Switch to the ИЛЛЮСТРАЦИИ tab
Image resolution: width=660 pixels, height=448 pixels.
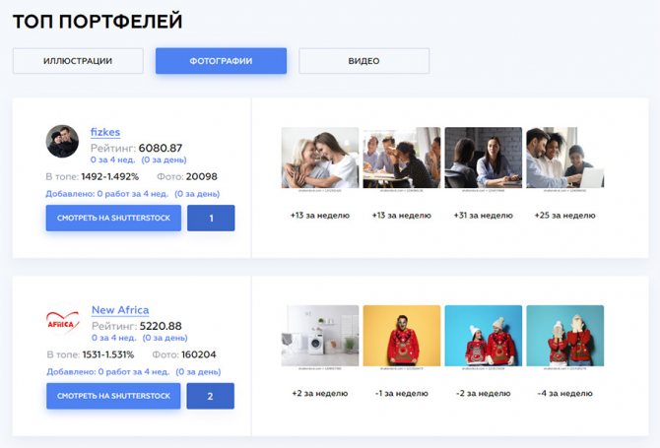pos(78,61)
